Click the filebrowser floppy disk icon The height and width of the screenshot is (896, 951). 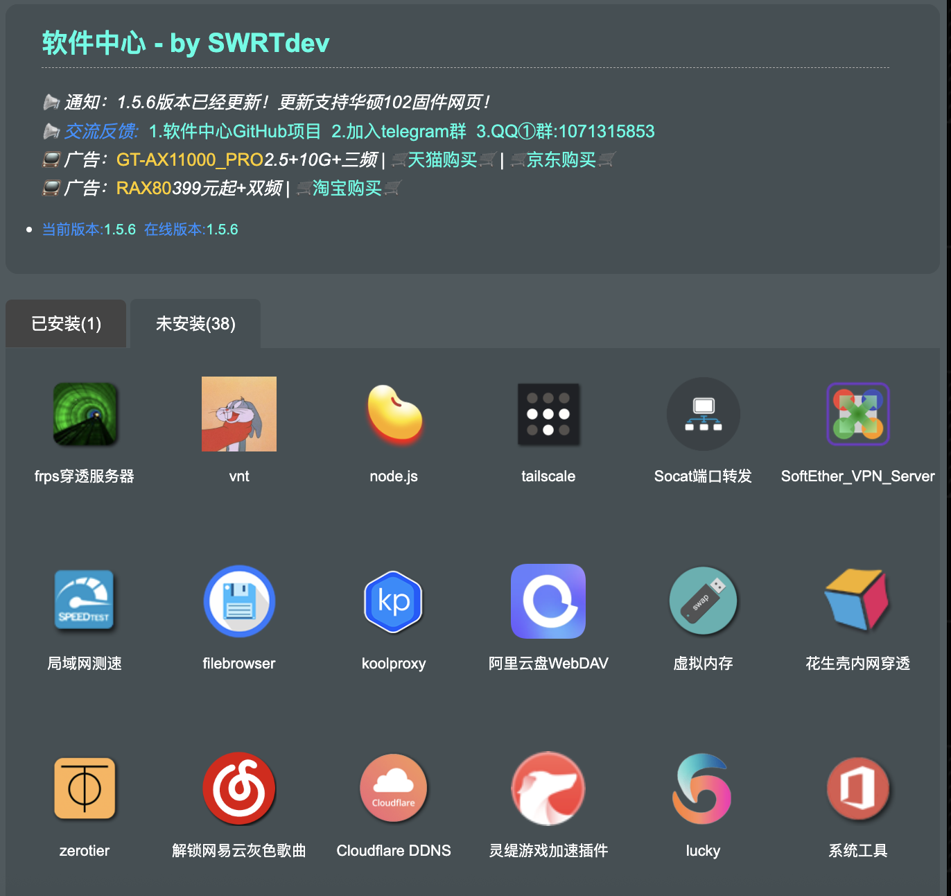pyautogui.click(x=239, y=601)
